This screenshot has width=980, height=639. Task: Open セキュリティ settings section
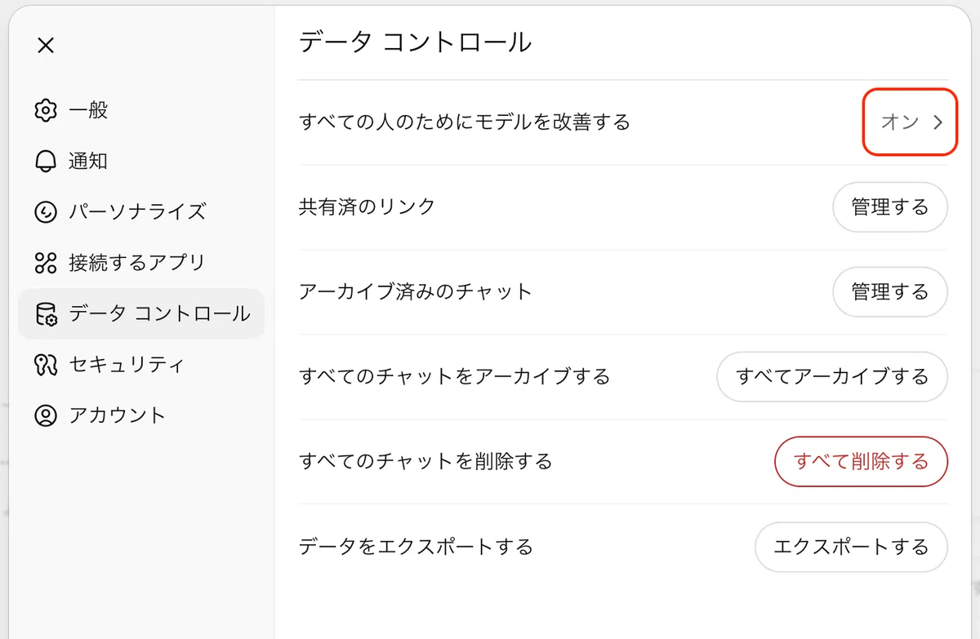pos(140,365)
